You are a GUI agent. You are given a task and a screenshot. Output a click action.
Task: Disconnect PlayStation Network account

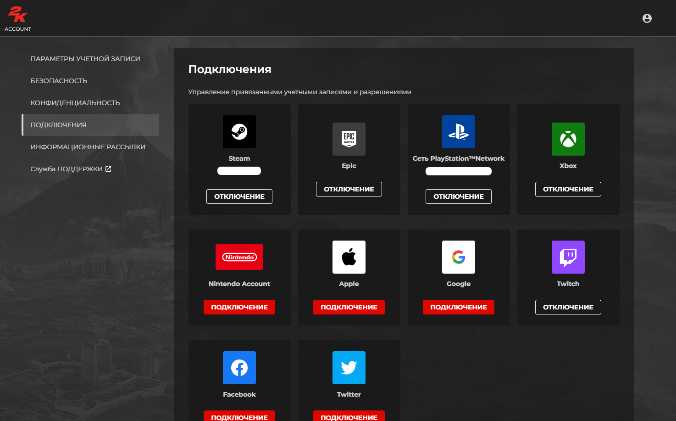tap(459, 196)
